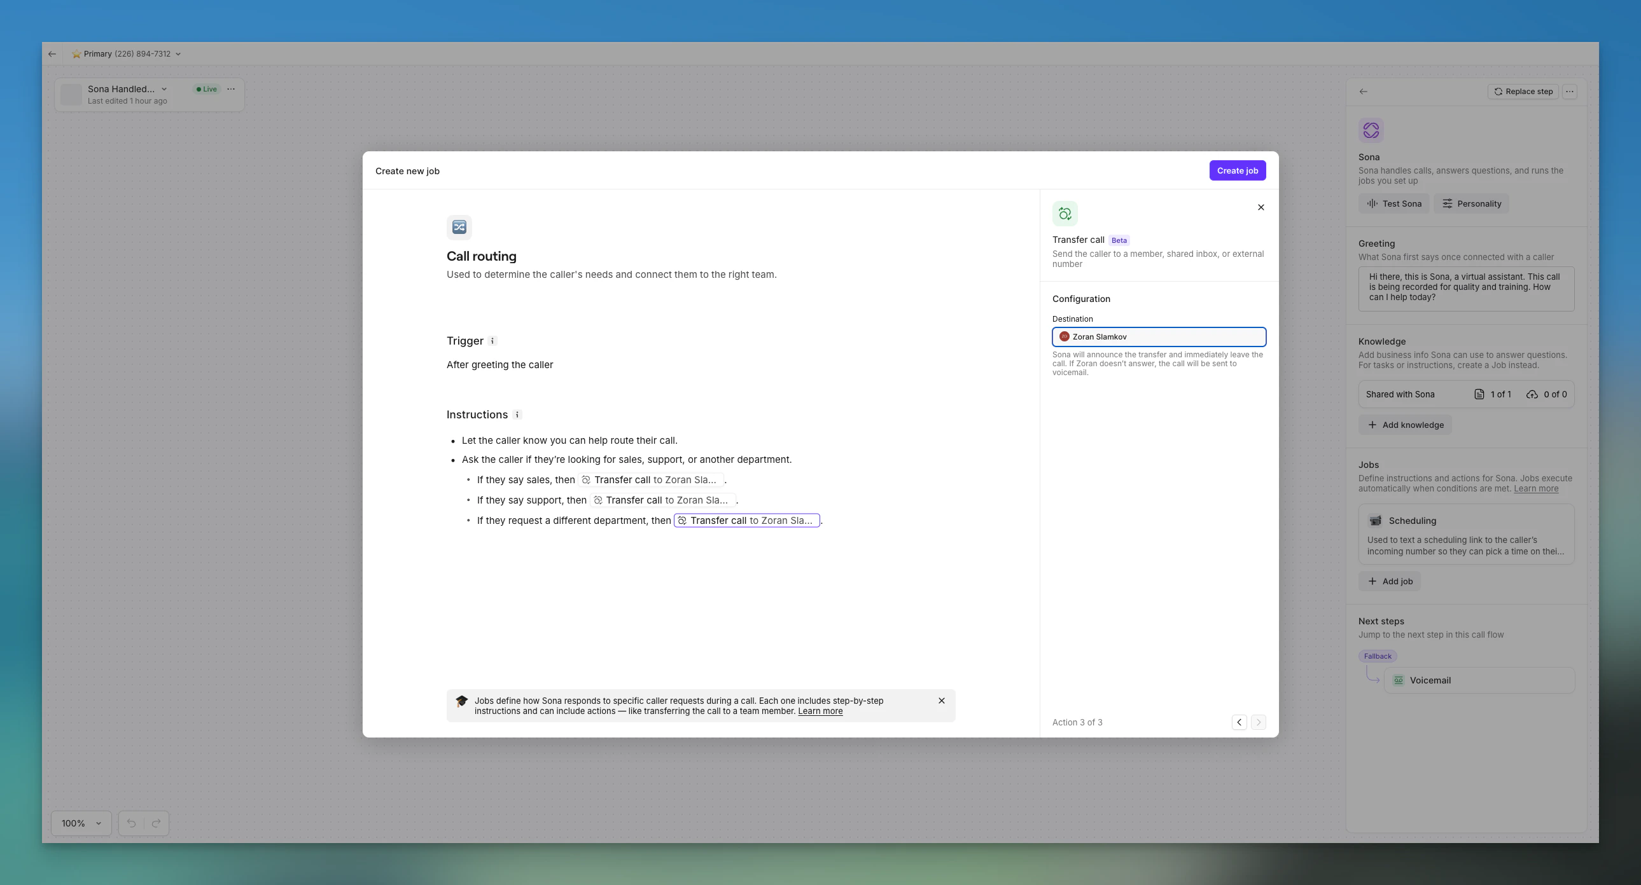The width and height of the screenshot is (1641, 885).
Task: Select the different department Transfer call chip
Action: 746,521
